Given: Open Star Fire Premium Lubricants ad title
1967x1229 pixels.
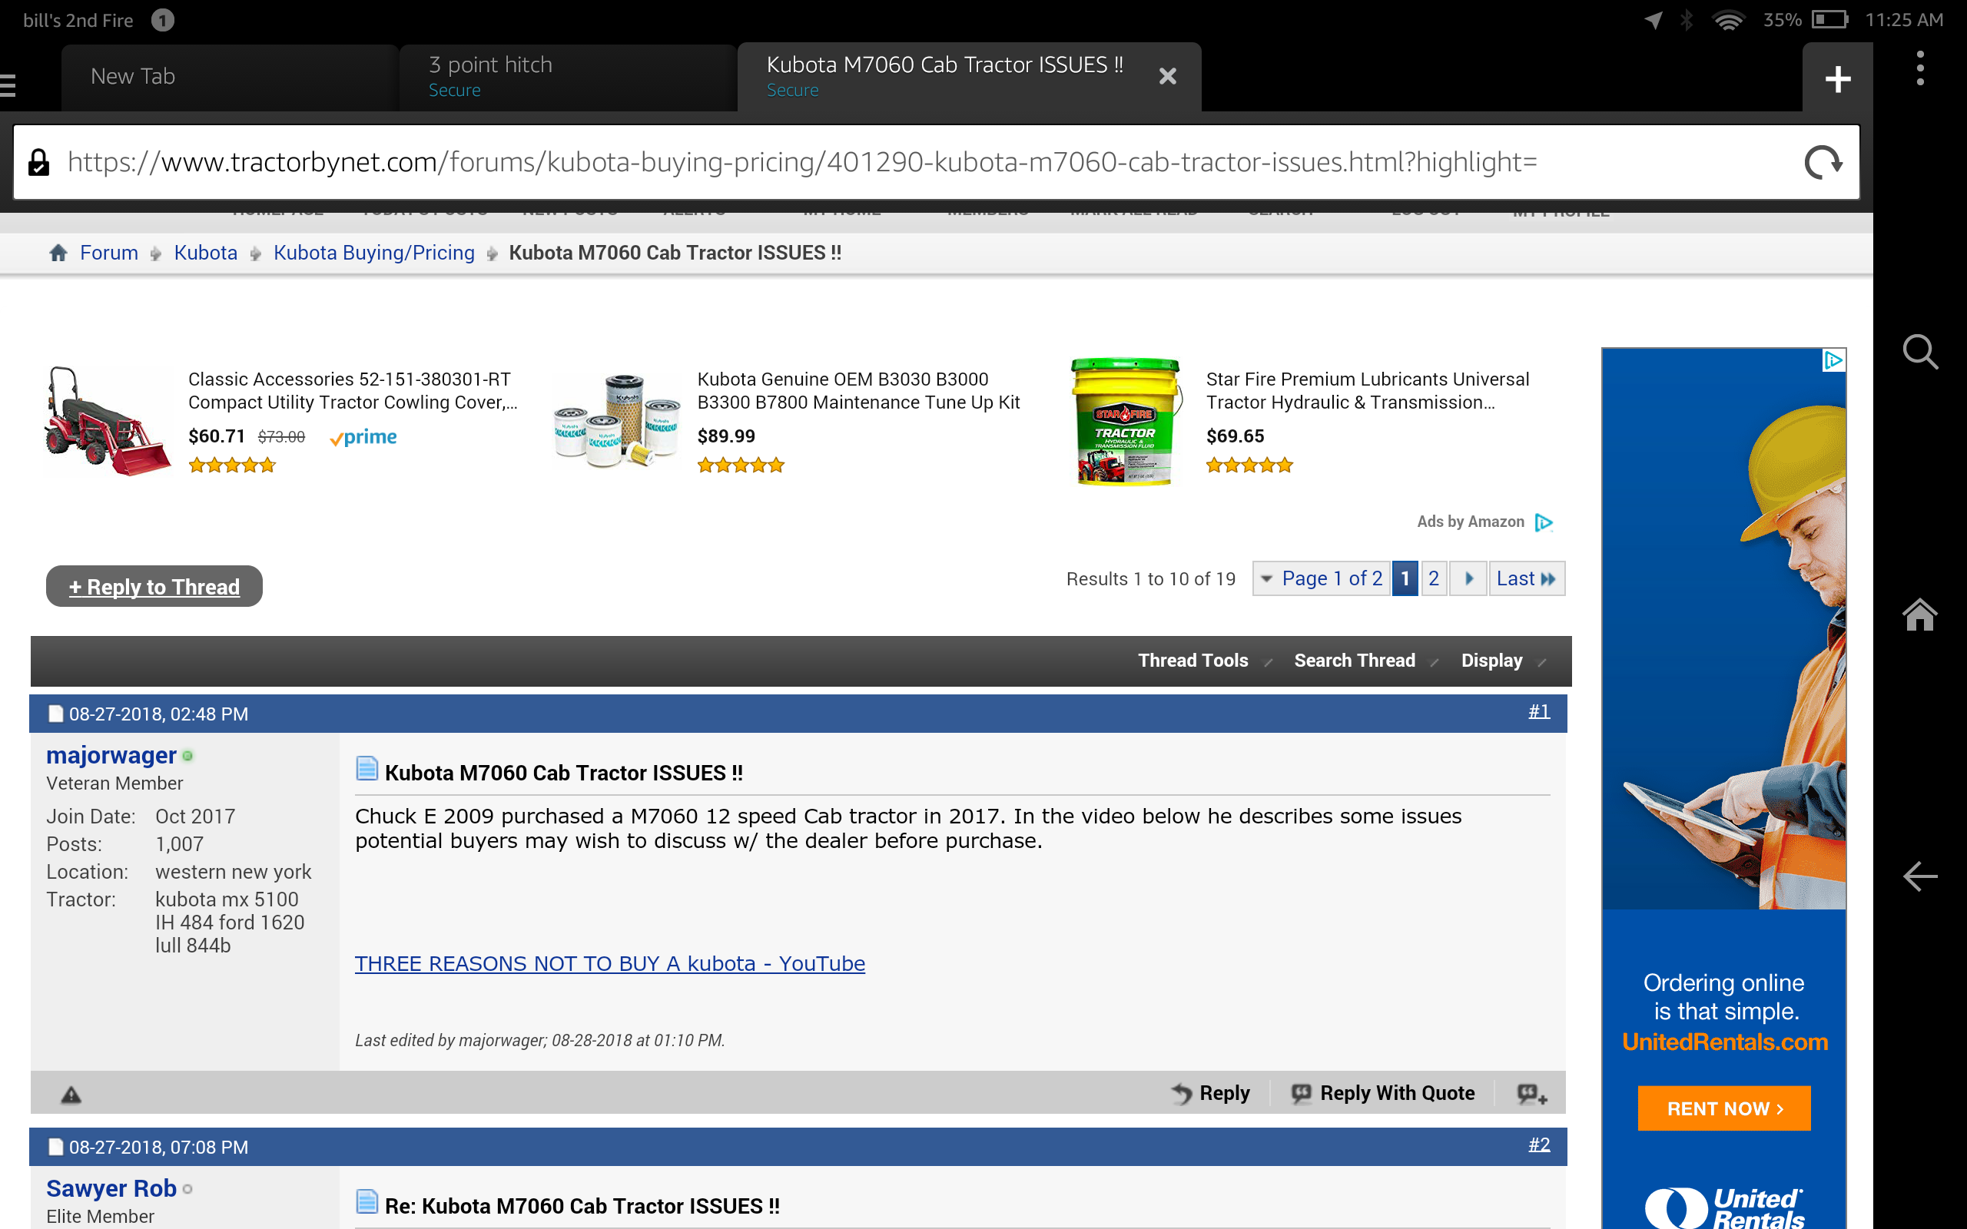Looking at the screenshot, I should point(1367,391).
